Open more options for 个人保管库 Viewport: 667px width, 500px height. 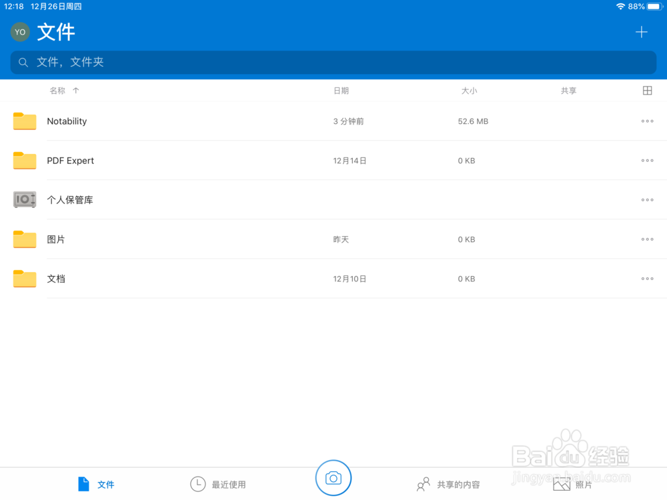tap(647, 200)
